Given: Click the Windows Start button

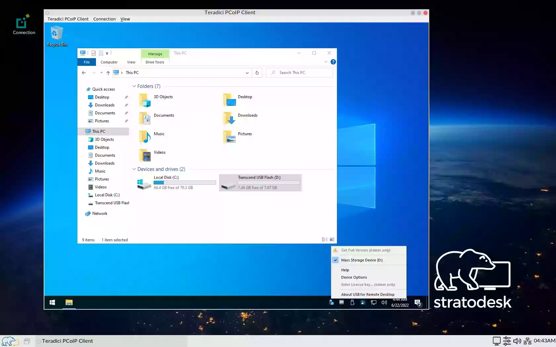Looking at the screenshot, I should 52,302.
